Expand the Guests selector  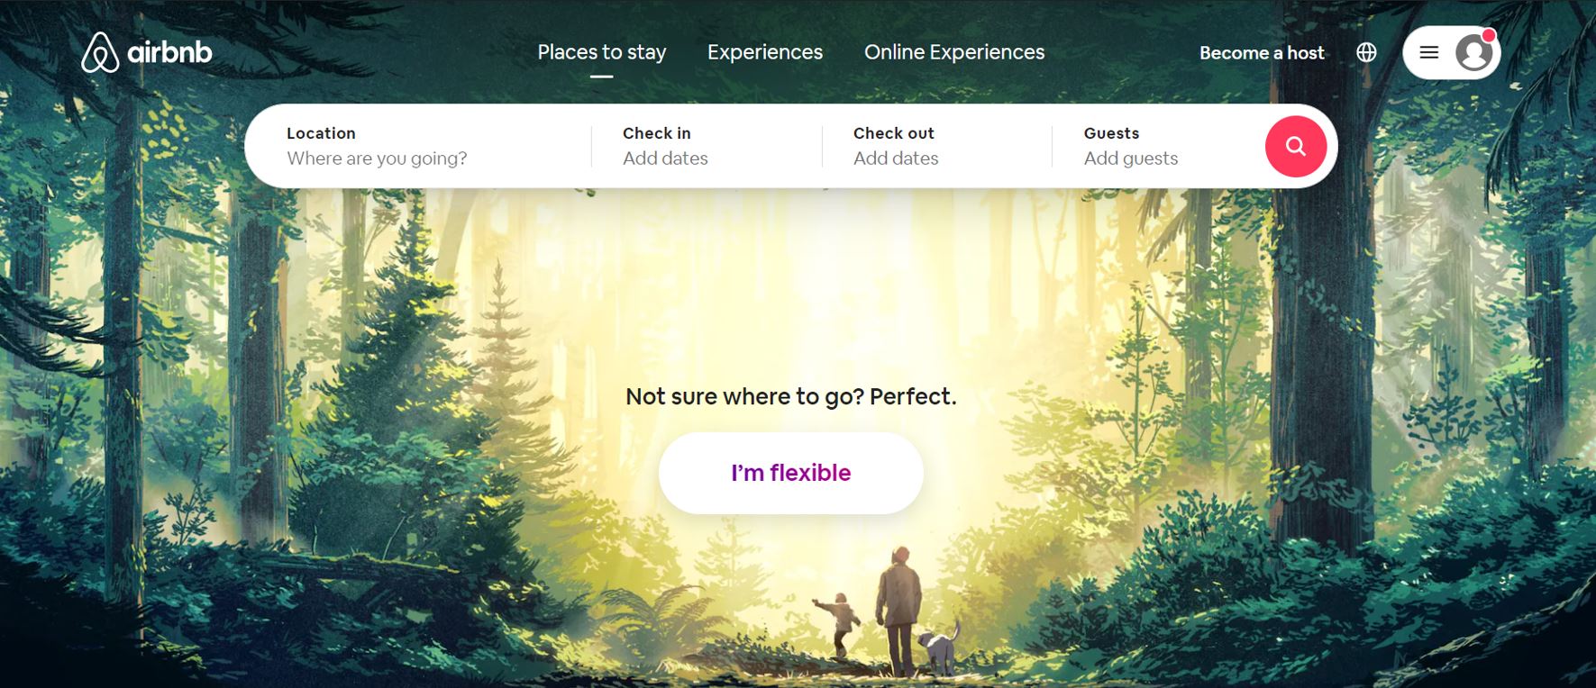click(x=1158, y=146)
